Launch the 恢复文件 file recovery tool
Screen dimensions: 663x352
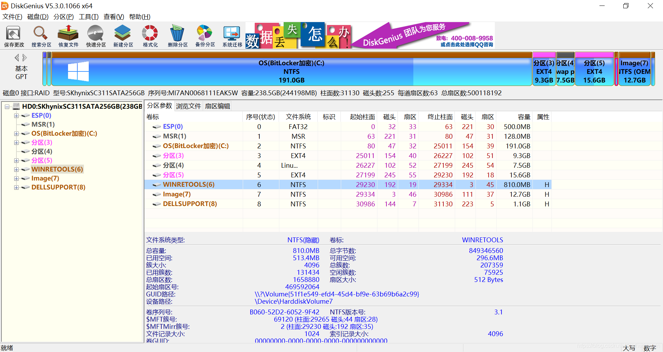point(68,36)
